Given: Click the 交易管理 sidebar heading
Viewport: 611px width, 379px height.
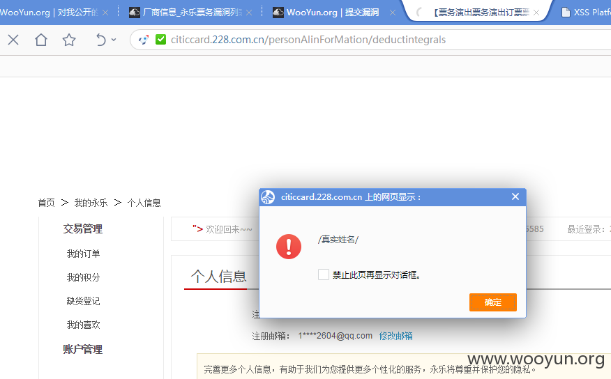Looking at the screenshot, I should 82,229.
